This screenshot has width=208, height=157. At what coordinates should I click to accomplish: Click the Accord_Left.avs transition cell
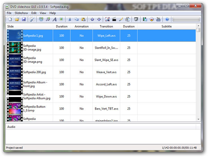pos(106,84)
